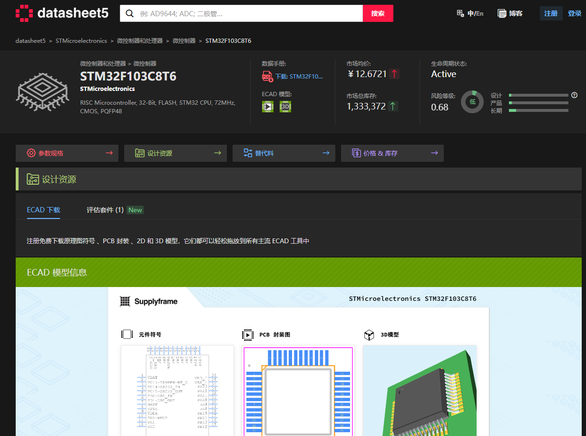Click the 下载: STM32F10... datasheet link
Viewport: 586px width, 436px height.
coord(299,76)
